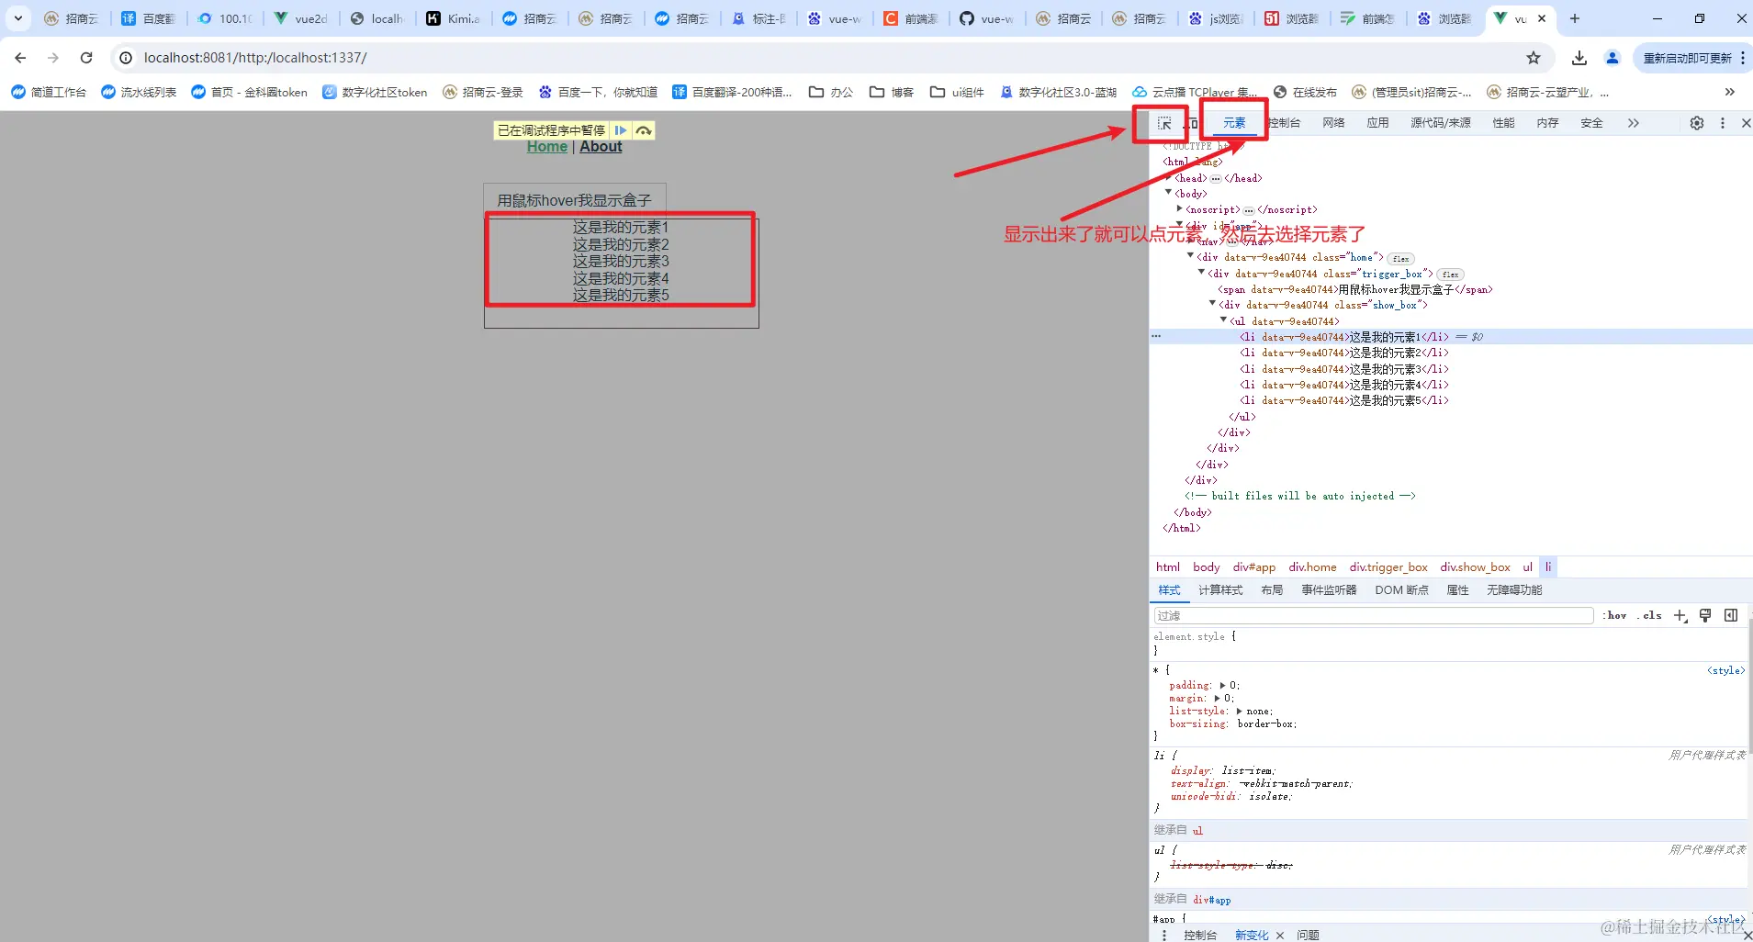This screenshot has height=942, width=1753.
Task: Reload the current page
Action: (86, 58)
